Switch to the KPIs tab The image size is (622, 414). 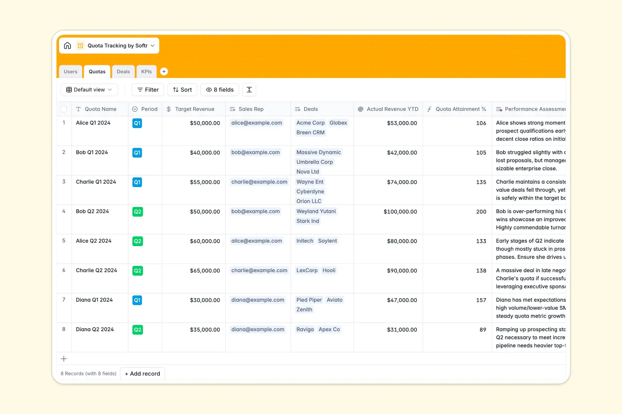tap(146, 71)
